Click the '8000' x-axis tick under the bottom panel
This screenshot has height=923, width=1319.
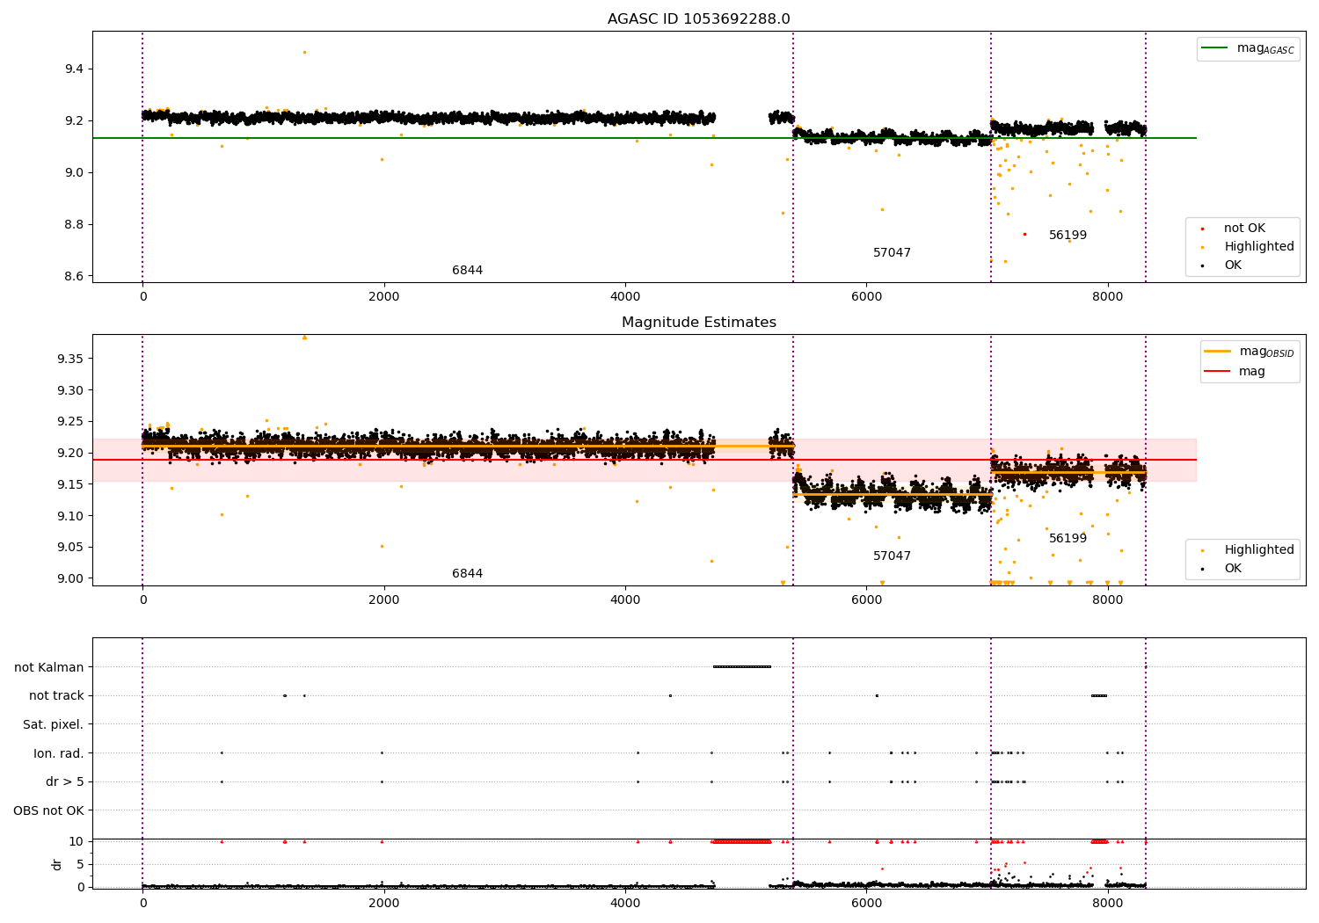pos(1107,903)
